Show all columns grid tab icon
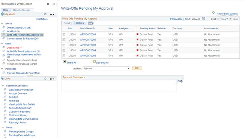 [91, 23]
